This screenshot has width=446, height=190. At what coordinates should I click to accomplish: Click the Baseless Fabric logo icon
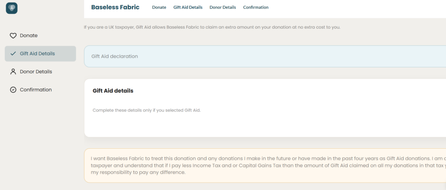12,8
